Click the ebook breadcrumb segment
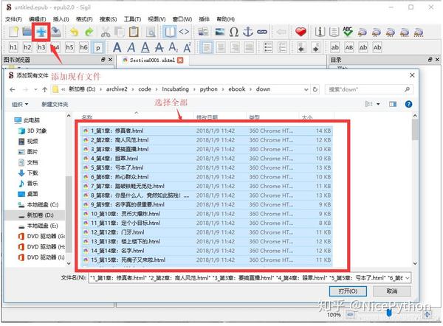This screenshot has width=443, height=326. [x=237, y=89]
